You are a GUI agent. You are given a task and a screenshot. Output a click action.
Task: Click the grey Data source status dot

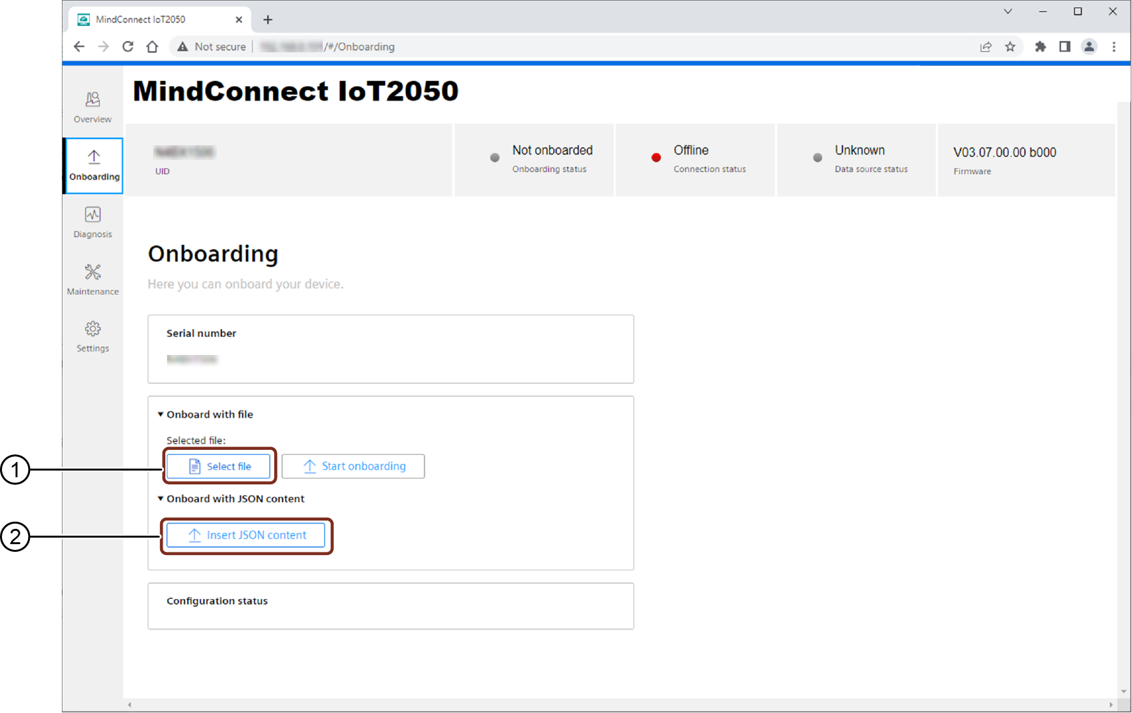(817, 157)
